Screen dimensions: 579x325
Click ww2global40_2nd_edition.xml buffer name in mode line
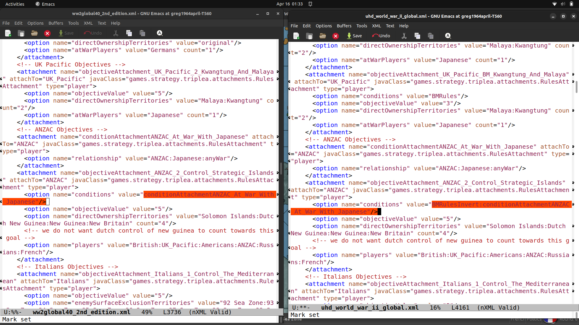click(x=81, y=312)
